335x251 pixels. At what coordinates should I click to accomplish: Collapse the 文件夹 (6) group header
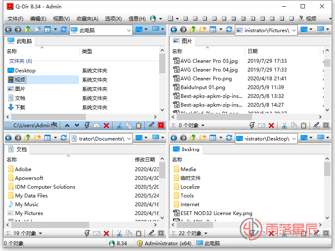point(21,61)
